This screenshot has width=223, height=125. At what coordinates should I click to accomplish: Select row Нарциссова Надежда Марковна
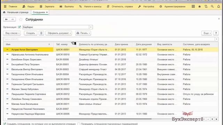click(x=111, y=114)
